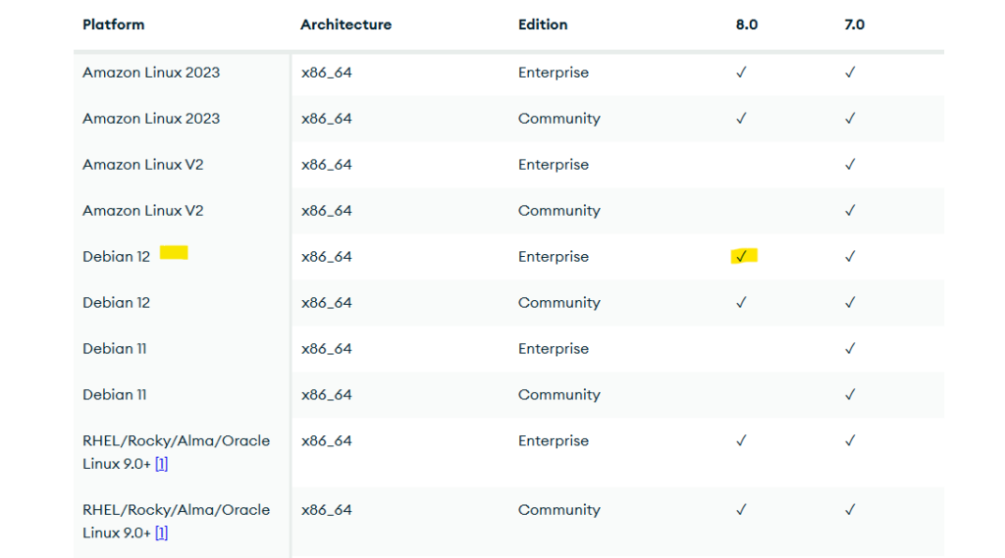Click 'x86_64' in RHEL Community row
Screen dimensions: 1005x558
(x=327, y=511)
